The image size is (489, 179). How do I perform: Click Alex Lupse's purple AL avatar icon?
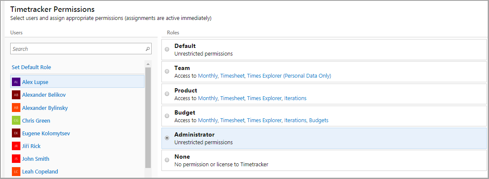[x=16, y=82]
